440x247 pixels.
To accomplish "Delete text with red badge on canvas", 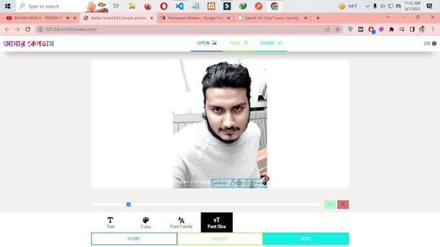I will click(x=267, y=178).
